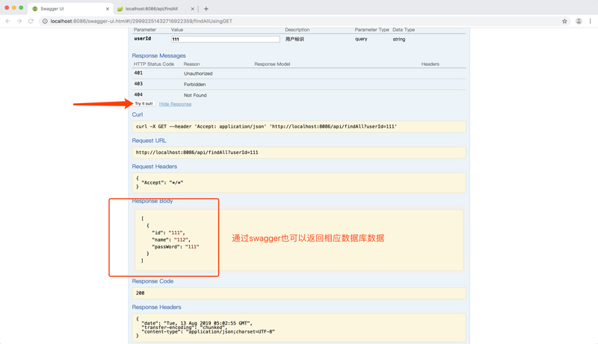Image resolution: width=598 pixels, height=344 pixels.
Task: Click the Request Headers heading
Action: tap(155, 166)
